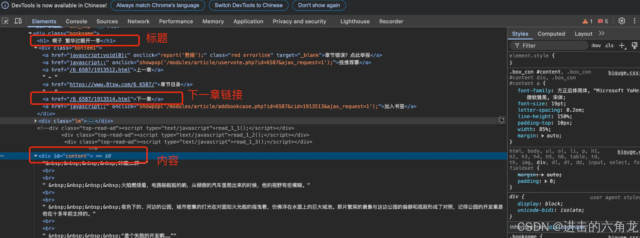640x238 pixels.
Task: Click the unicode-bidi: isolate declaration
Action: pos(551,210)
